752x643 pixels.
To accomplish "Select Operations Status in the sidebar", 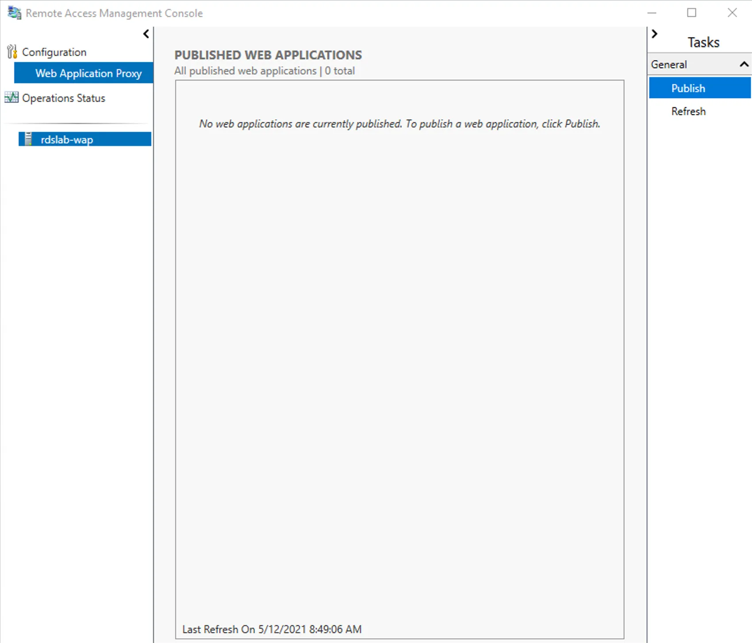I will click(x=63, y=98).
